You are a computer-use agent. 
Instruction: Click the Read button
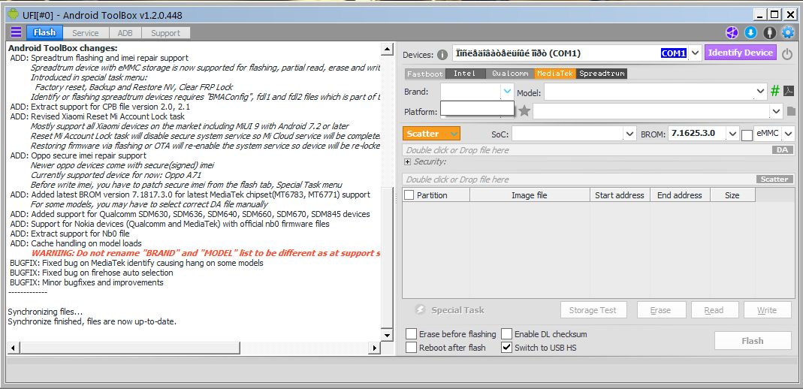click(714, 310)
